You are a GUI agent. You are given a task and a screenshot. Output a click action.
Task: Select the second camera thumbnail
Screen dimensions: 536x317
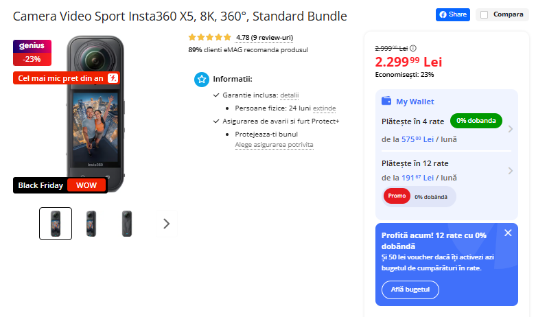point(91,223)
